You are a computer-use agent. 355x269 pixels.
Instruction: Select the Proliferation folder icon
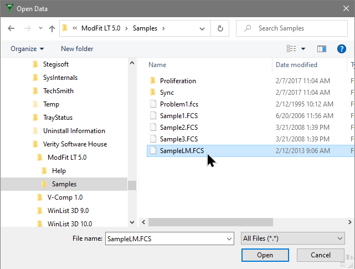pyautogui.click(x=153, y=81)
